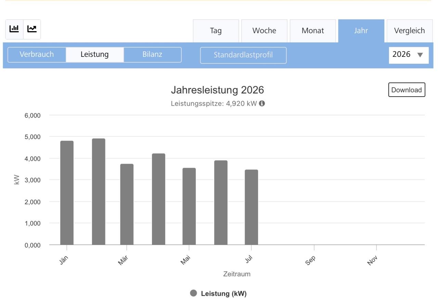Click the 5,000 y-axis label

[x=32, y=137]
